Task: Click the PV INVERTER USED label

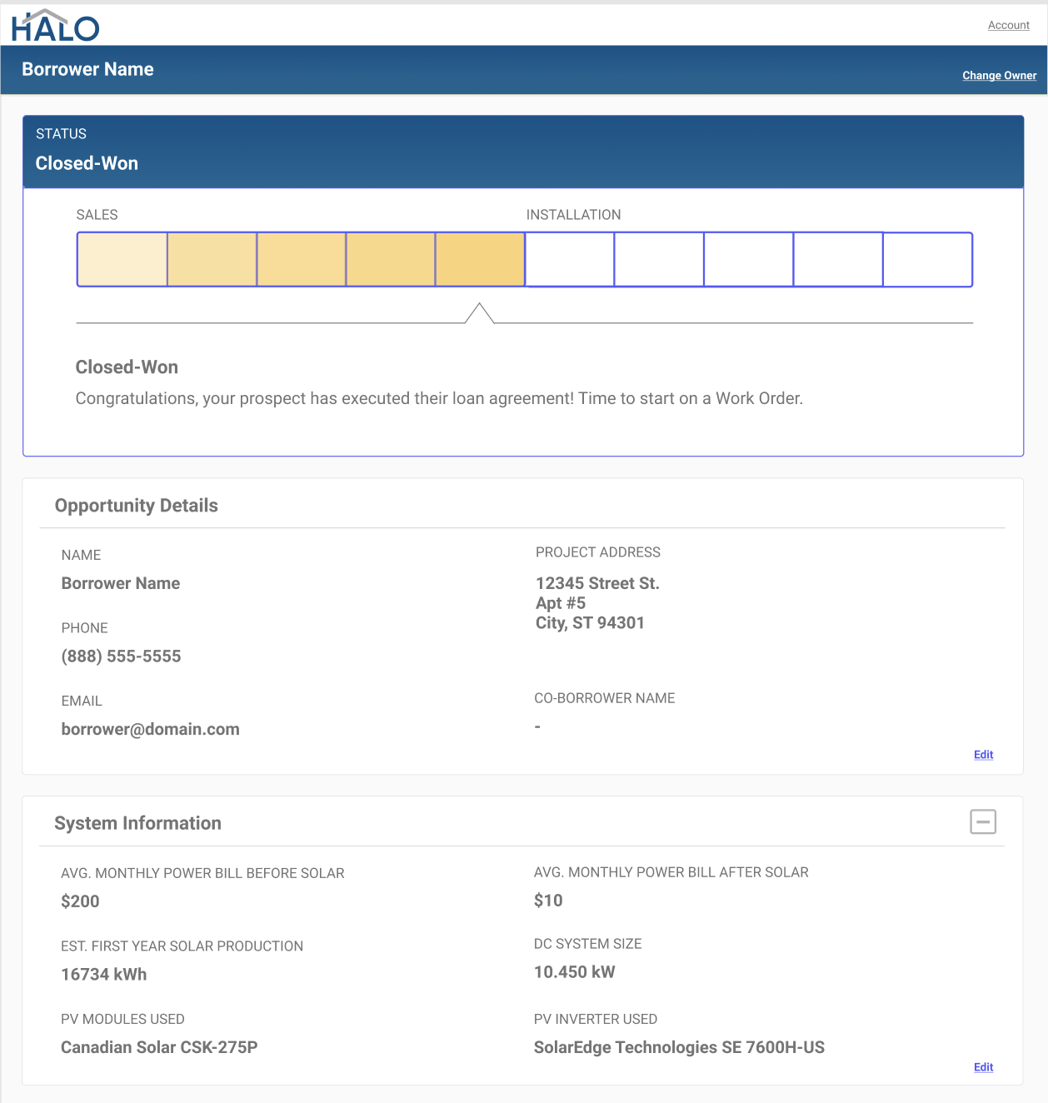Action: pyautogui.click(x=596, y=1019)
